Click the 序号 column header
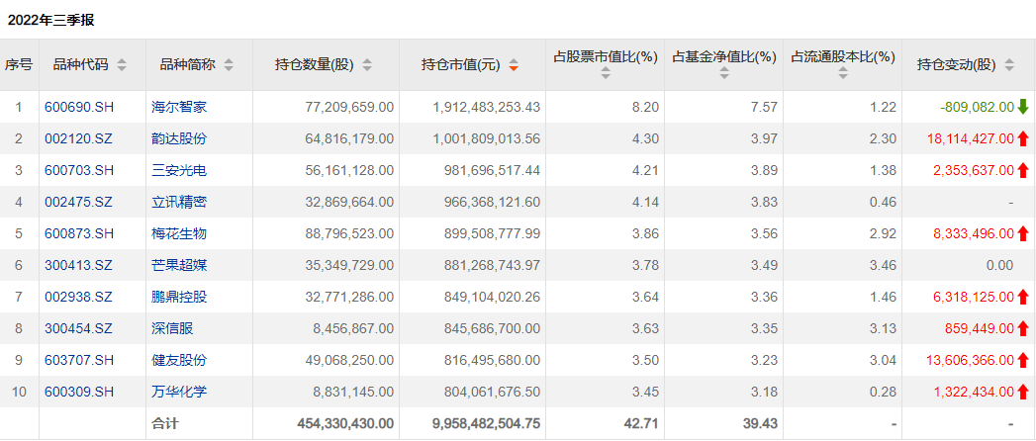This screenshot has height=441, width=1036. 19,65
